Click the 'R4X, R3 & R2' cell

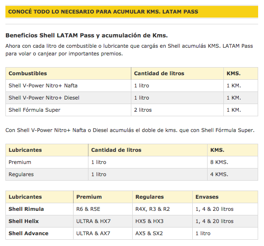click(162, 209)
